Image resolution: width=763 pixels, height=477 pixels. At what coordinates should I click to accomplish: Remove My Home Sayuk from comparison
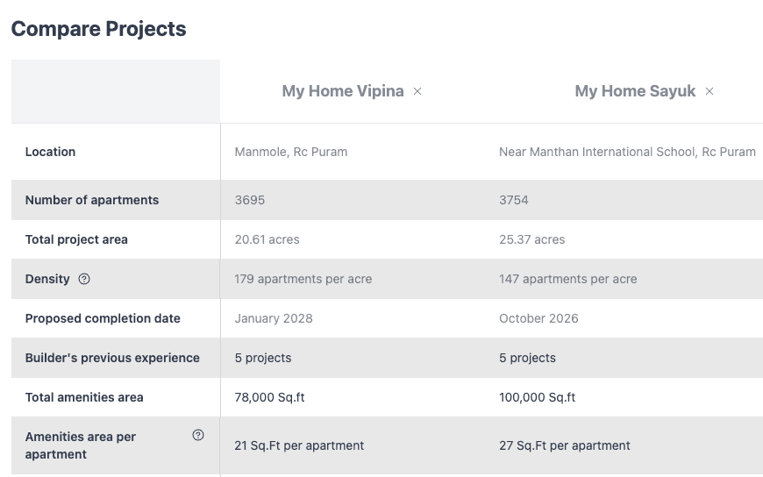(x=709, y=91)
